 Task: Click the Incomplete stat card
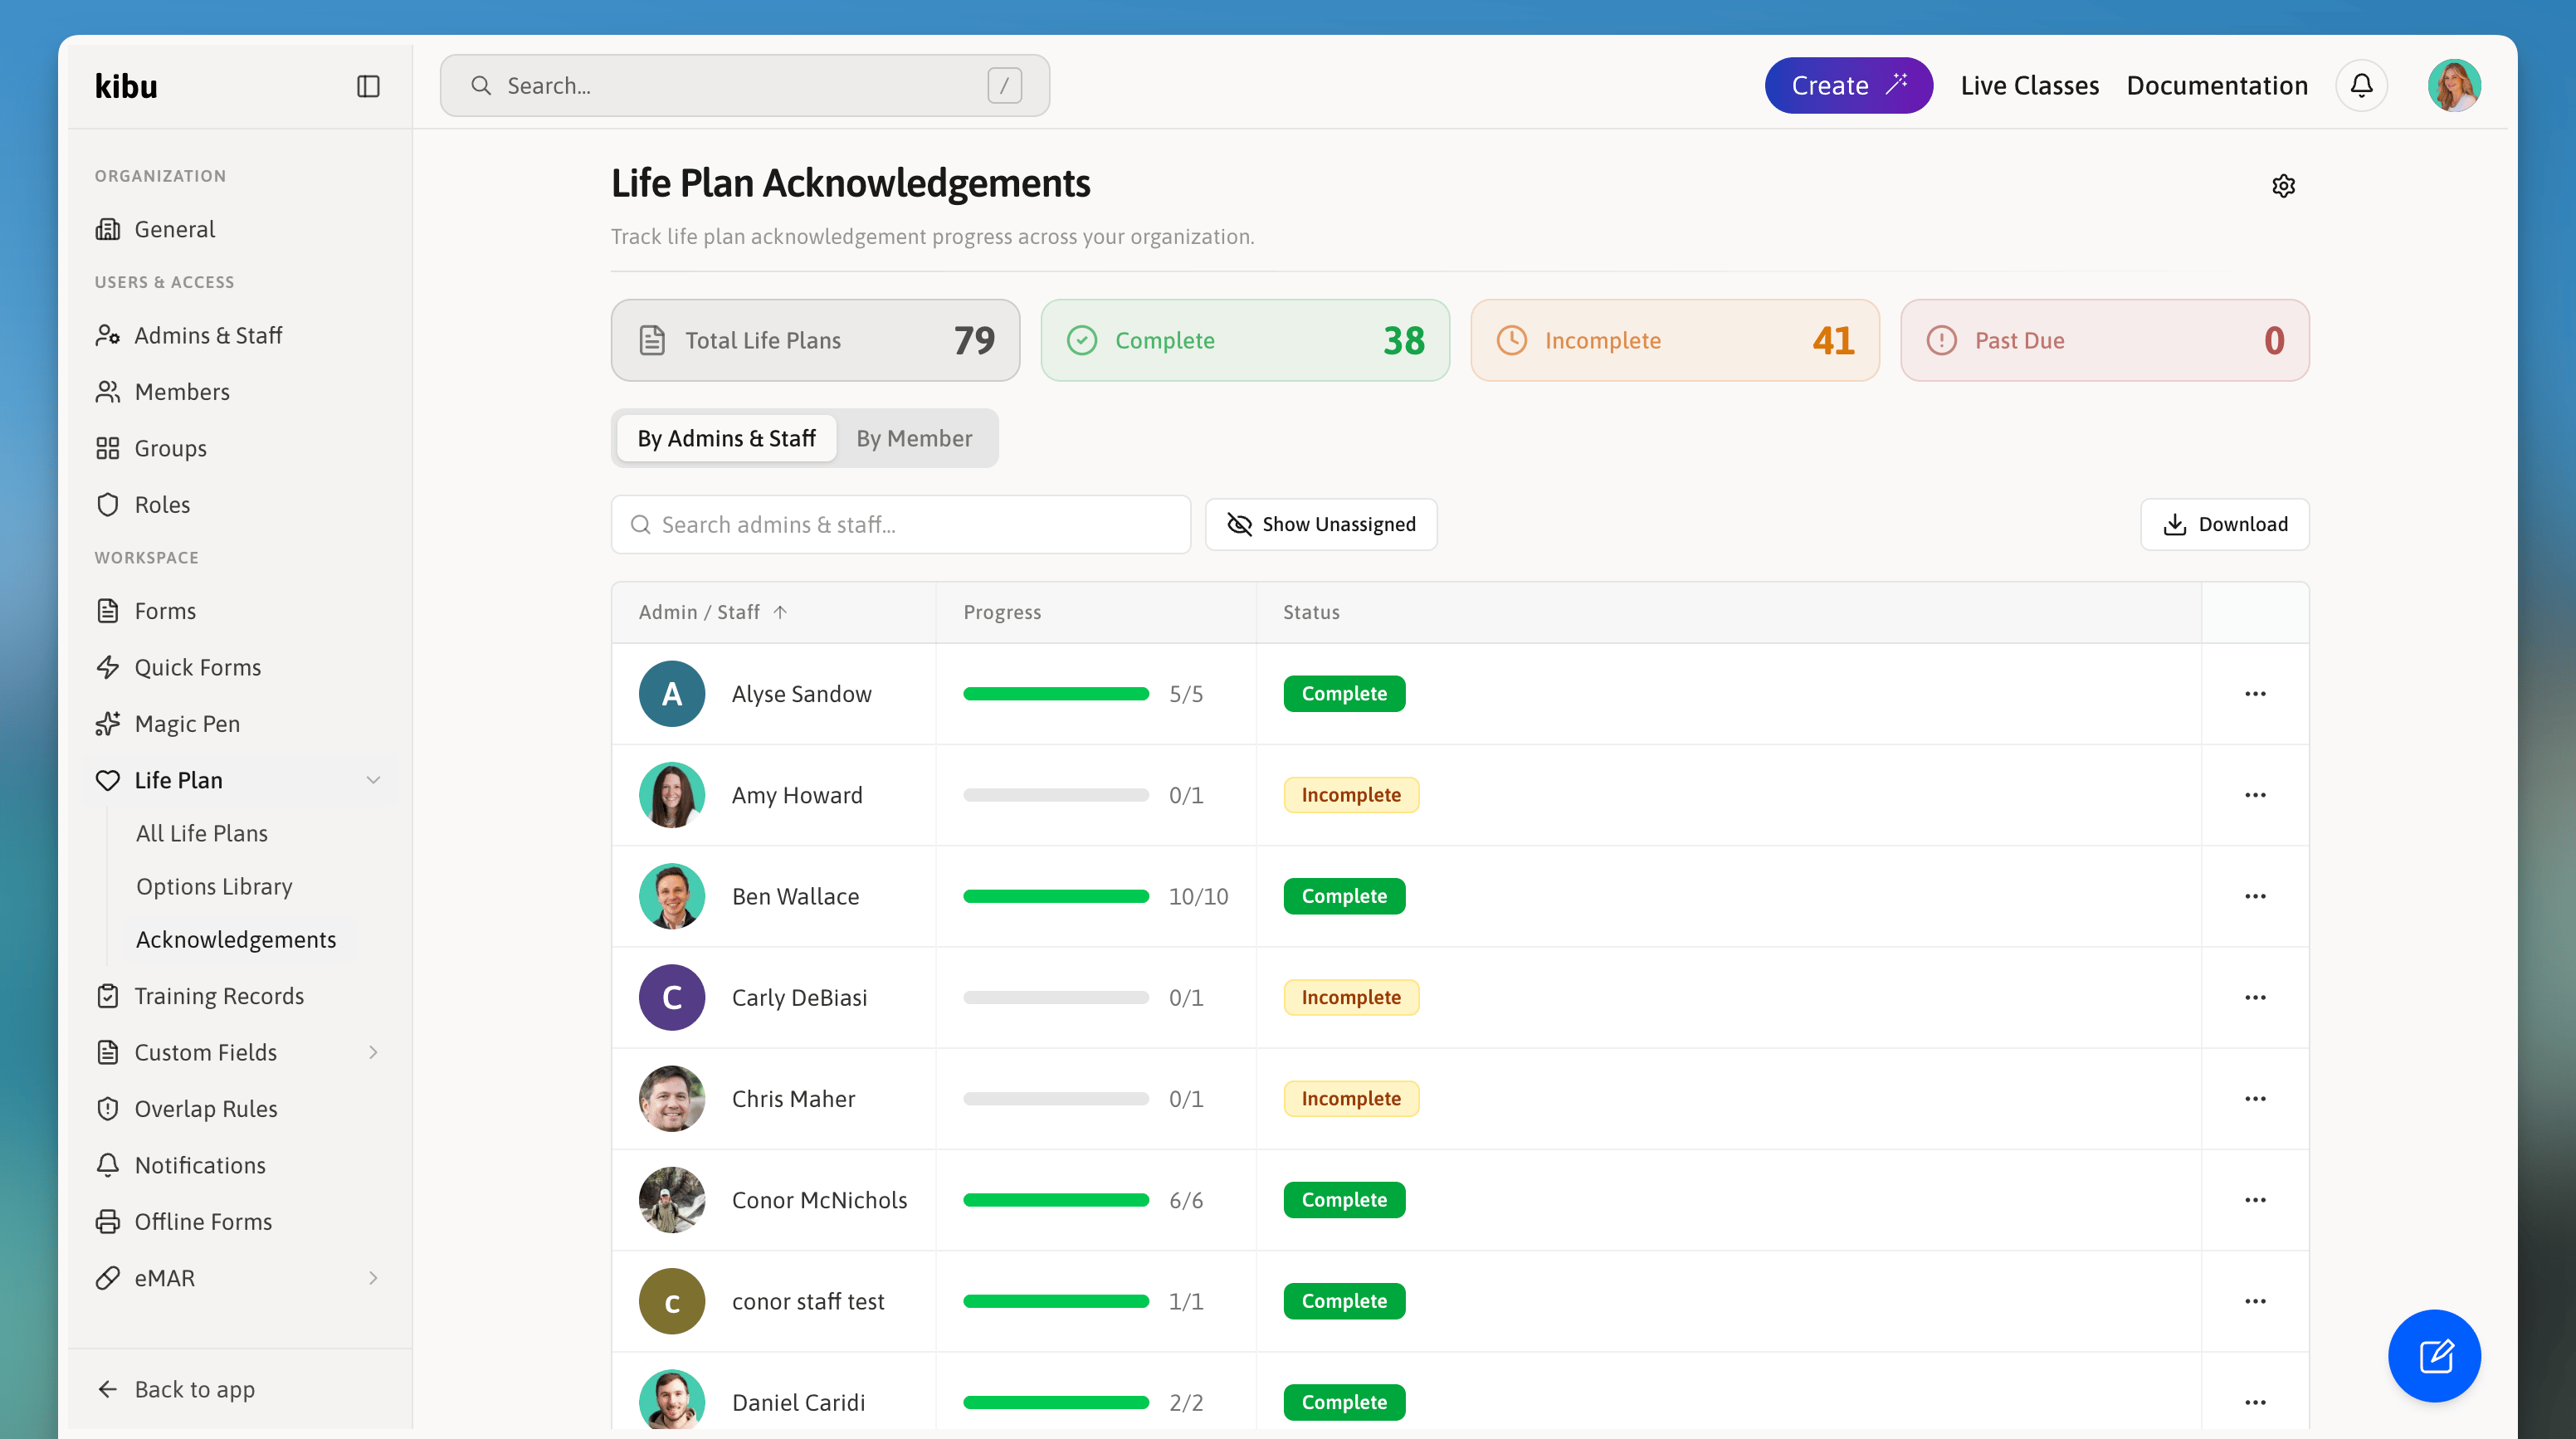click(1675, 340)
